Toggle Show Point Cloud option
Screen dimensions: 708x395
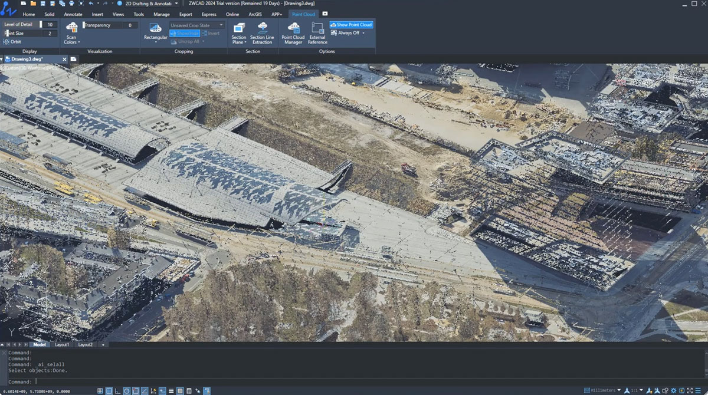point(352,25)
